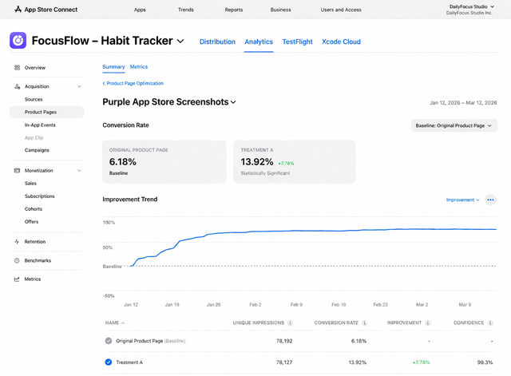Switch to the Analytics tab
The width and height of the screenshot is (511, 376).
(x=259, y=42)
